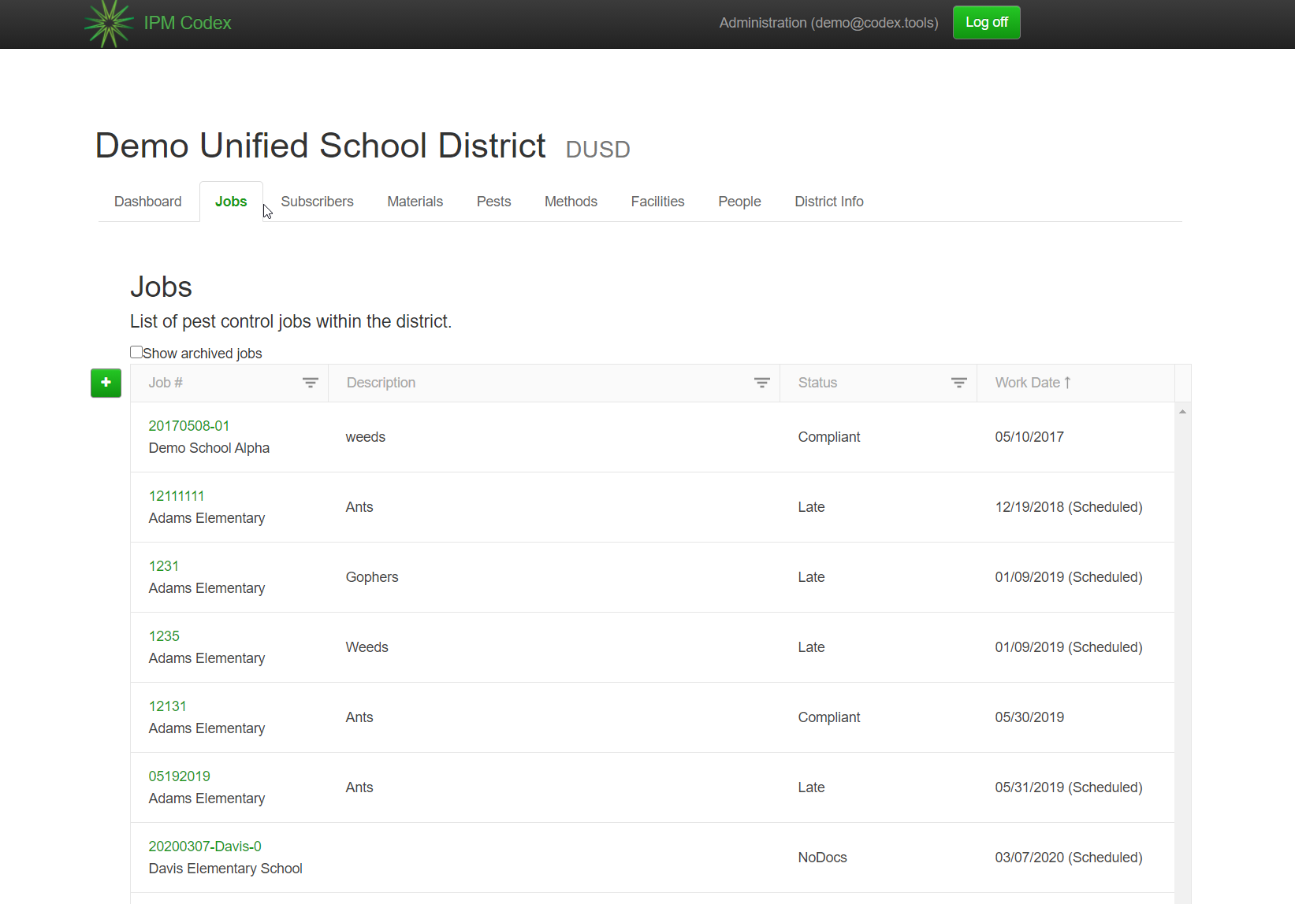Open the filter on the Job # column
This screenshot has height=904, width=1295.
coord(311,383)
